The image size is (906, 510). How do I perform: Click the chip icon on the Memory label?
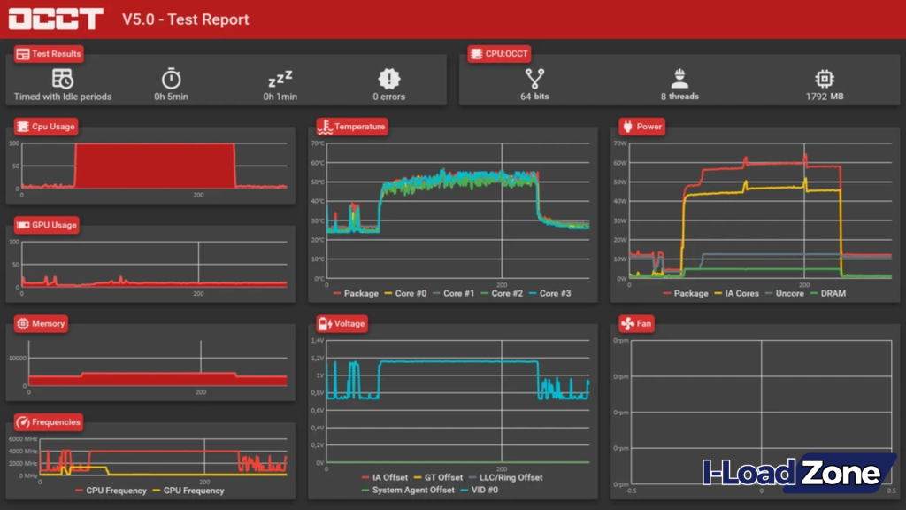[x=22, y=324]
